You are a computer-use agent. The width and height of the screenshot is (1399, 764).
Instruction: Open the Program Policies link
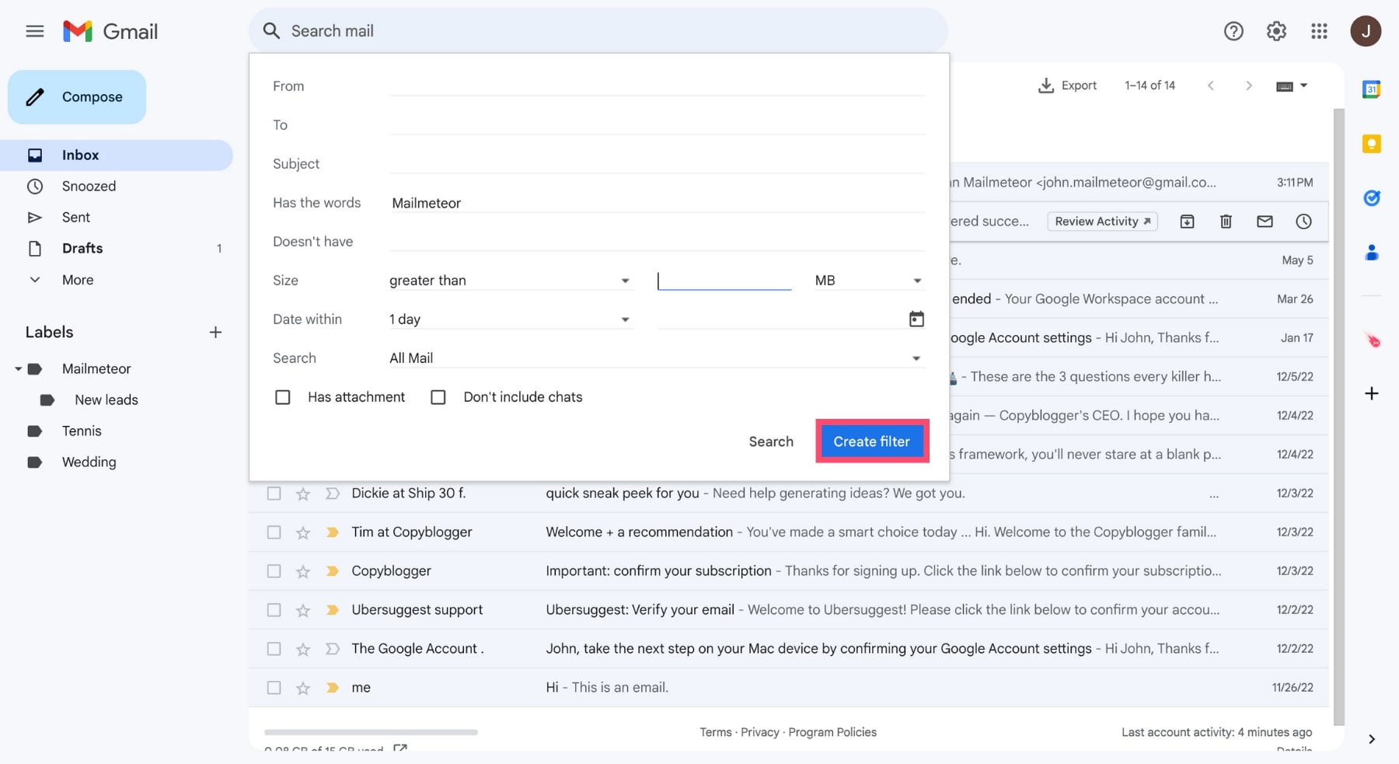(832, 732)
